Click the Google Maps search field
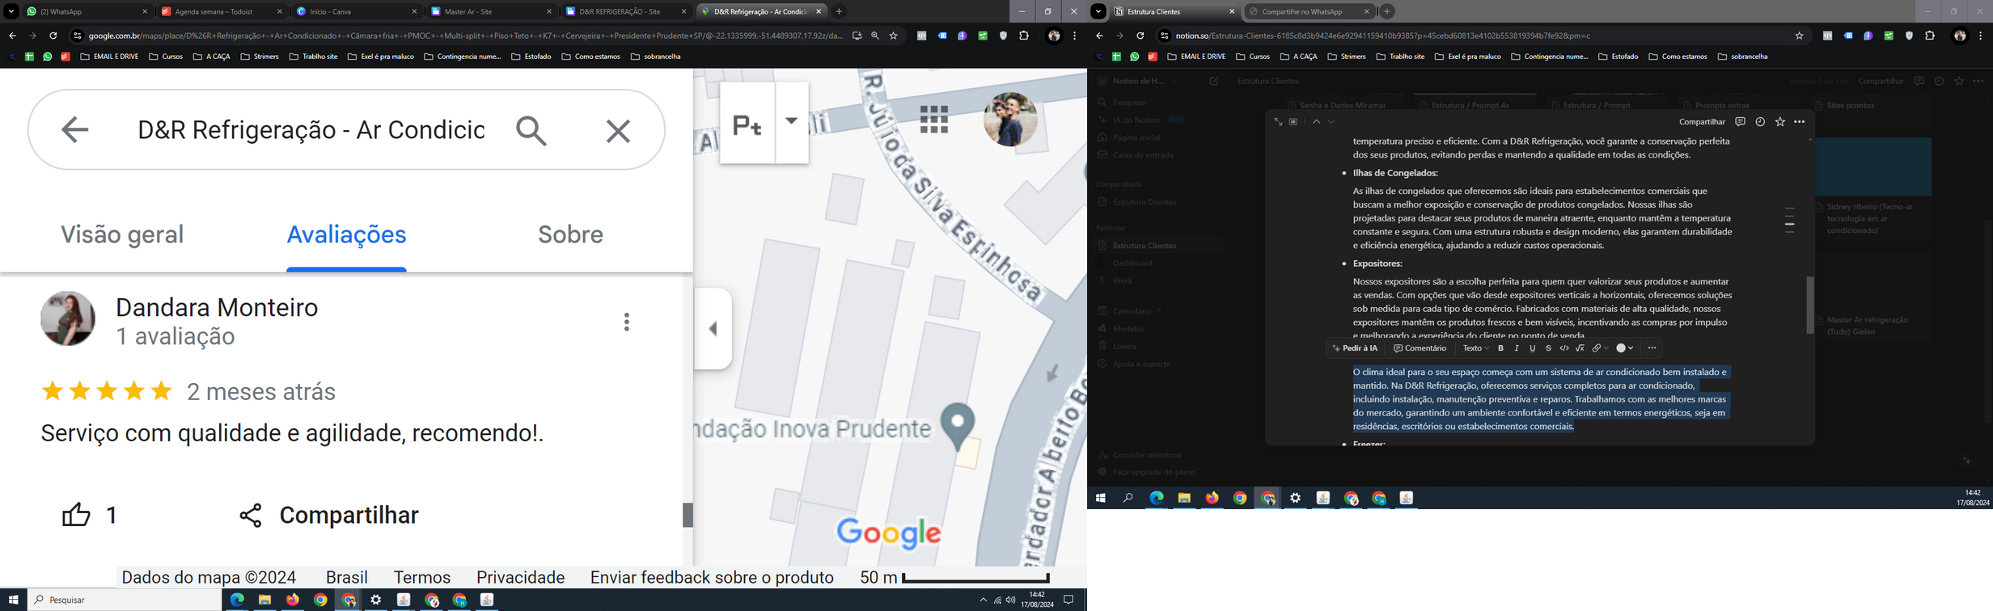This screenshot has width=1993, height=611. coord(311,130)
